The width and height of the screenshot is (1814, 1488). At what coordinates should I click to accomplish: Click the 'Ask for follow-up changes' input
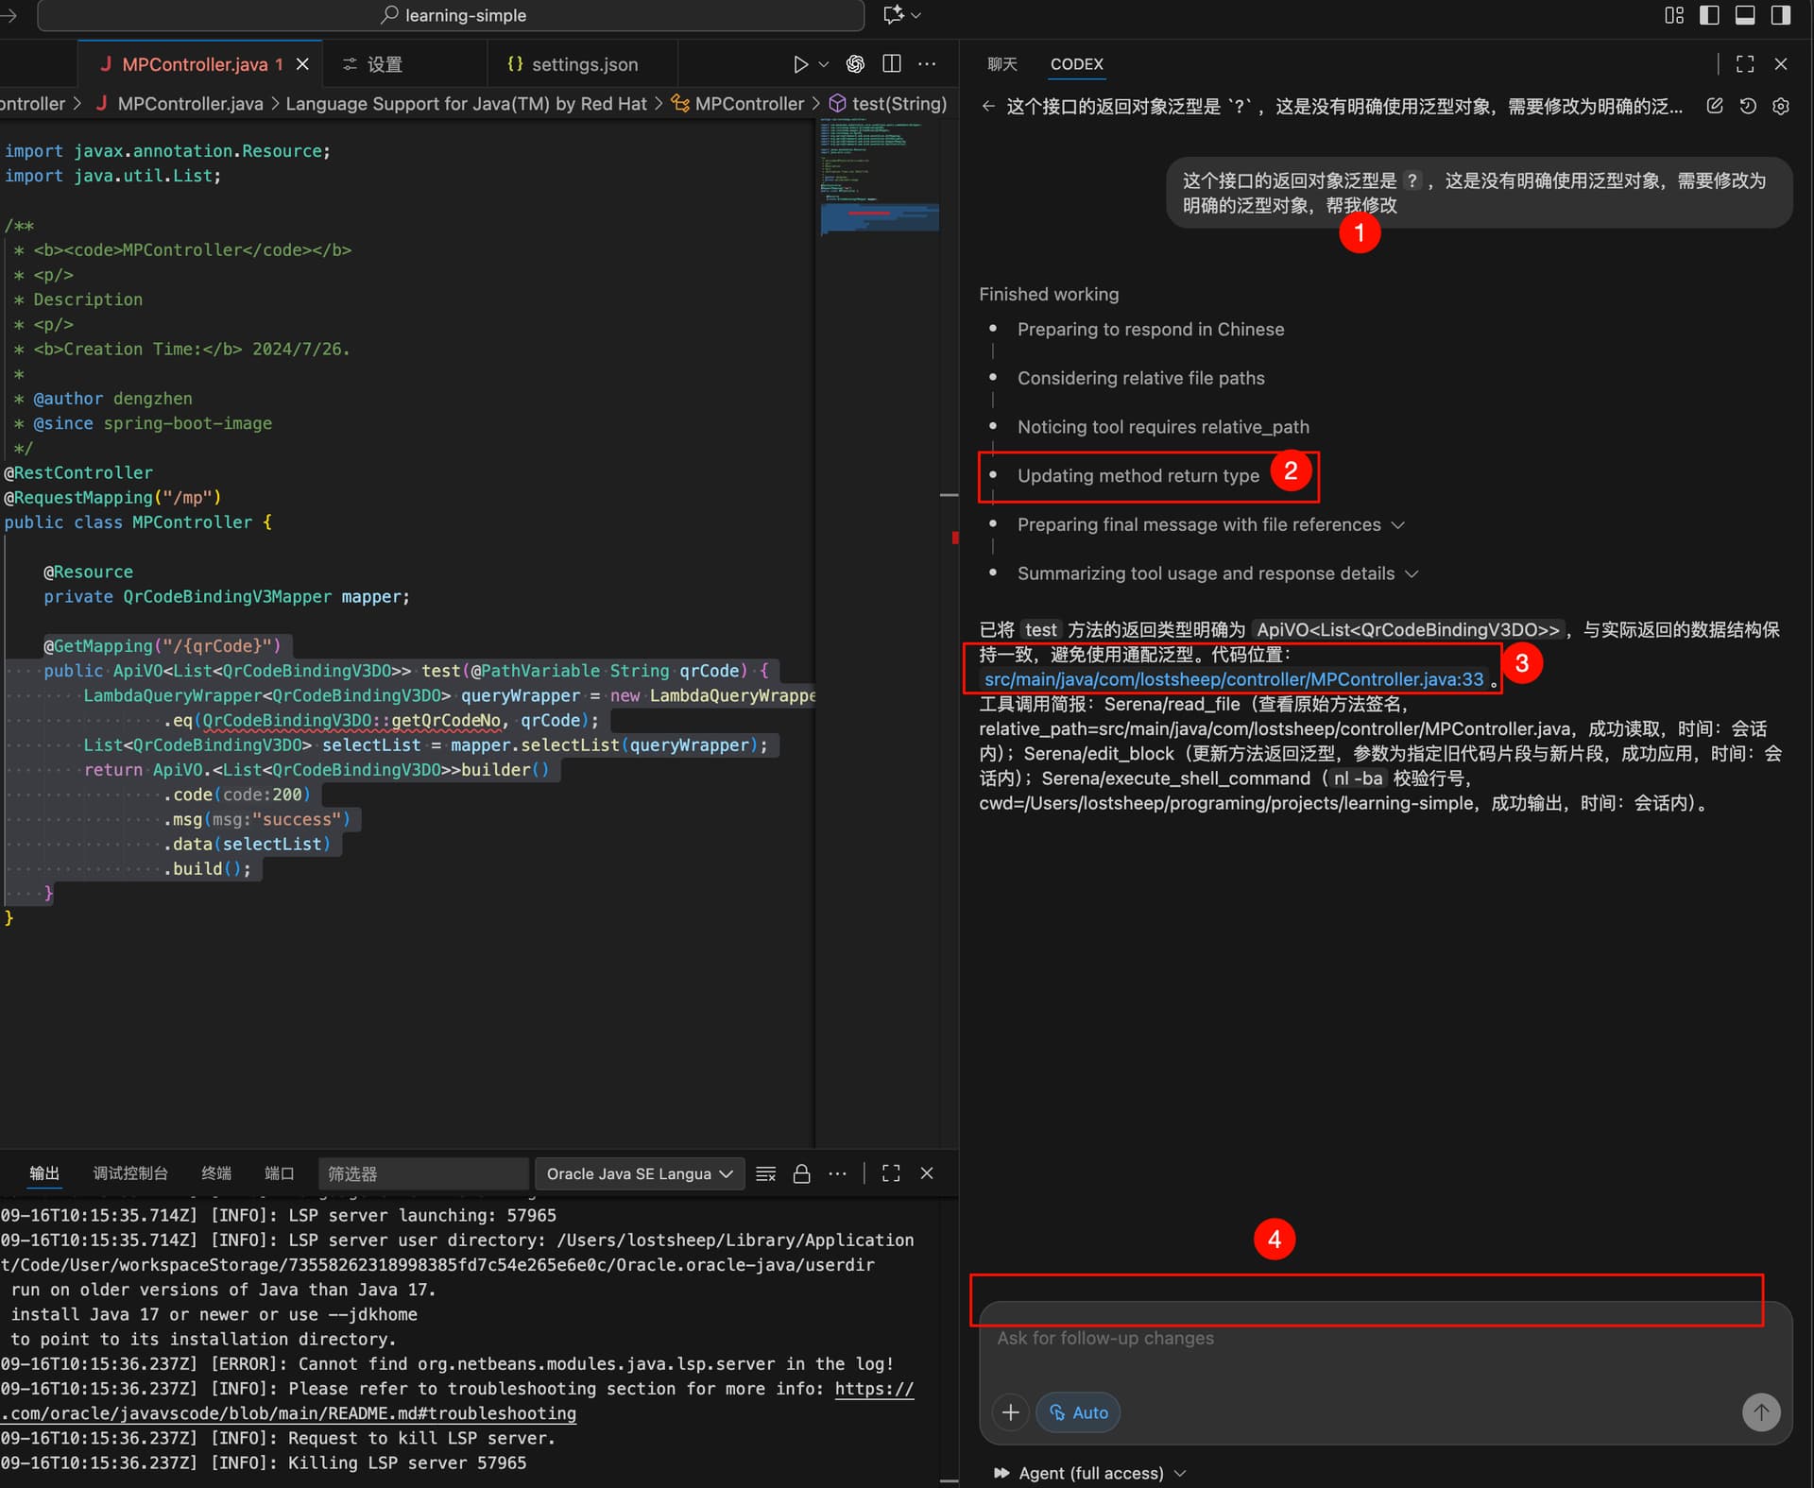1385,1338
